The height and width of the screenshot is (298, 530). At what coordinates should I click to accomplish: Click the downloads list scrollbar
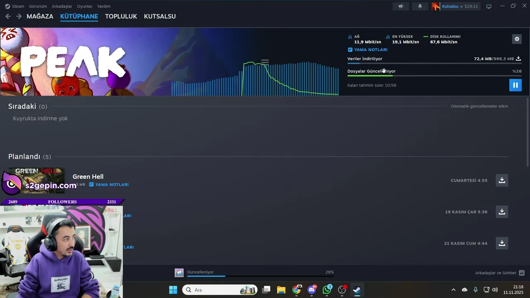pyautogui.click(x=528, y=132)
